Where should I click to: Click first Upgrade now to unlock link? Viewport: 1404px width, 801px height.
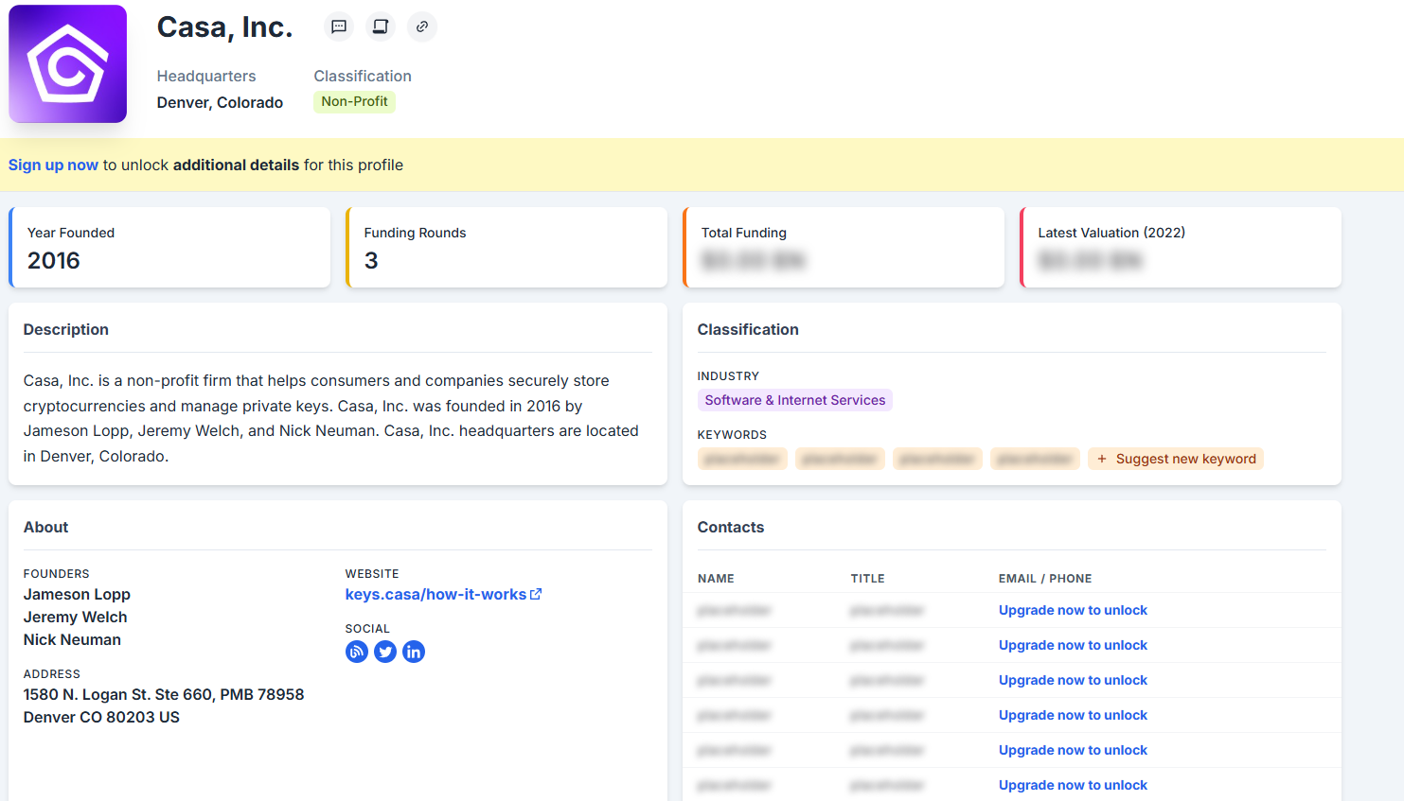click(1073, 610)
